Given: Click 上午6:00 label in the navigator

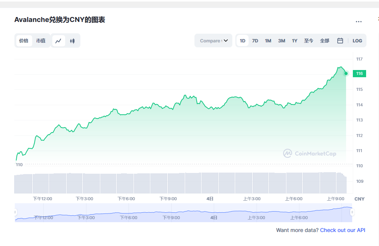Looking at the screenshot, I should tap(299, 218).
